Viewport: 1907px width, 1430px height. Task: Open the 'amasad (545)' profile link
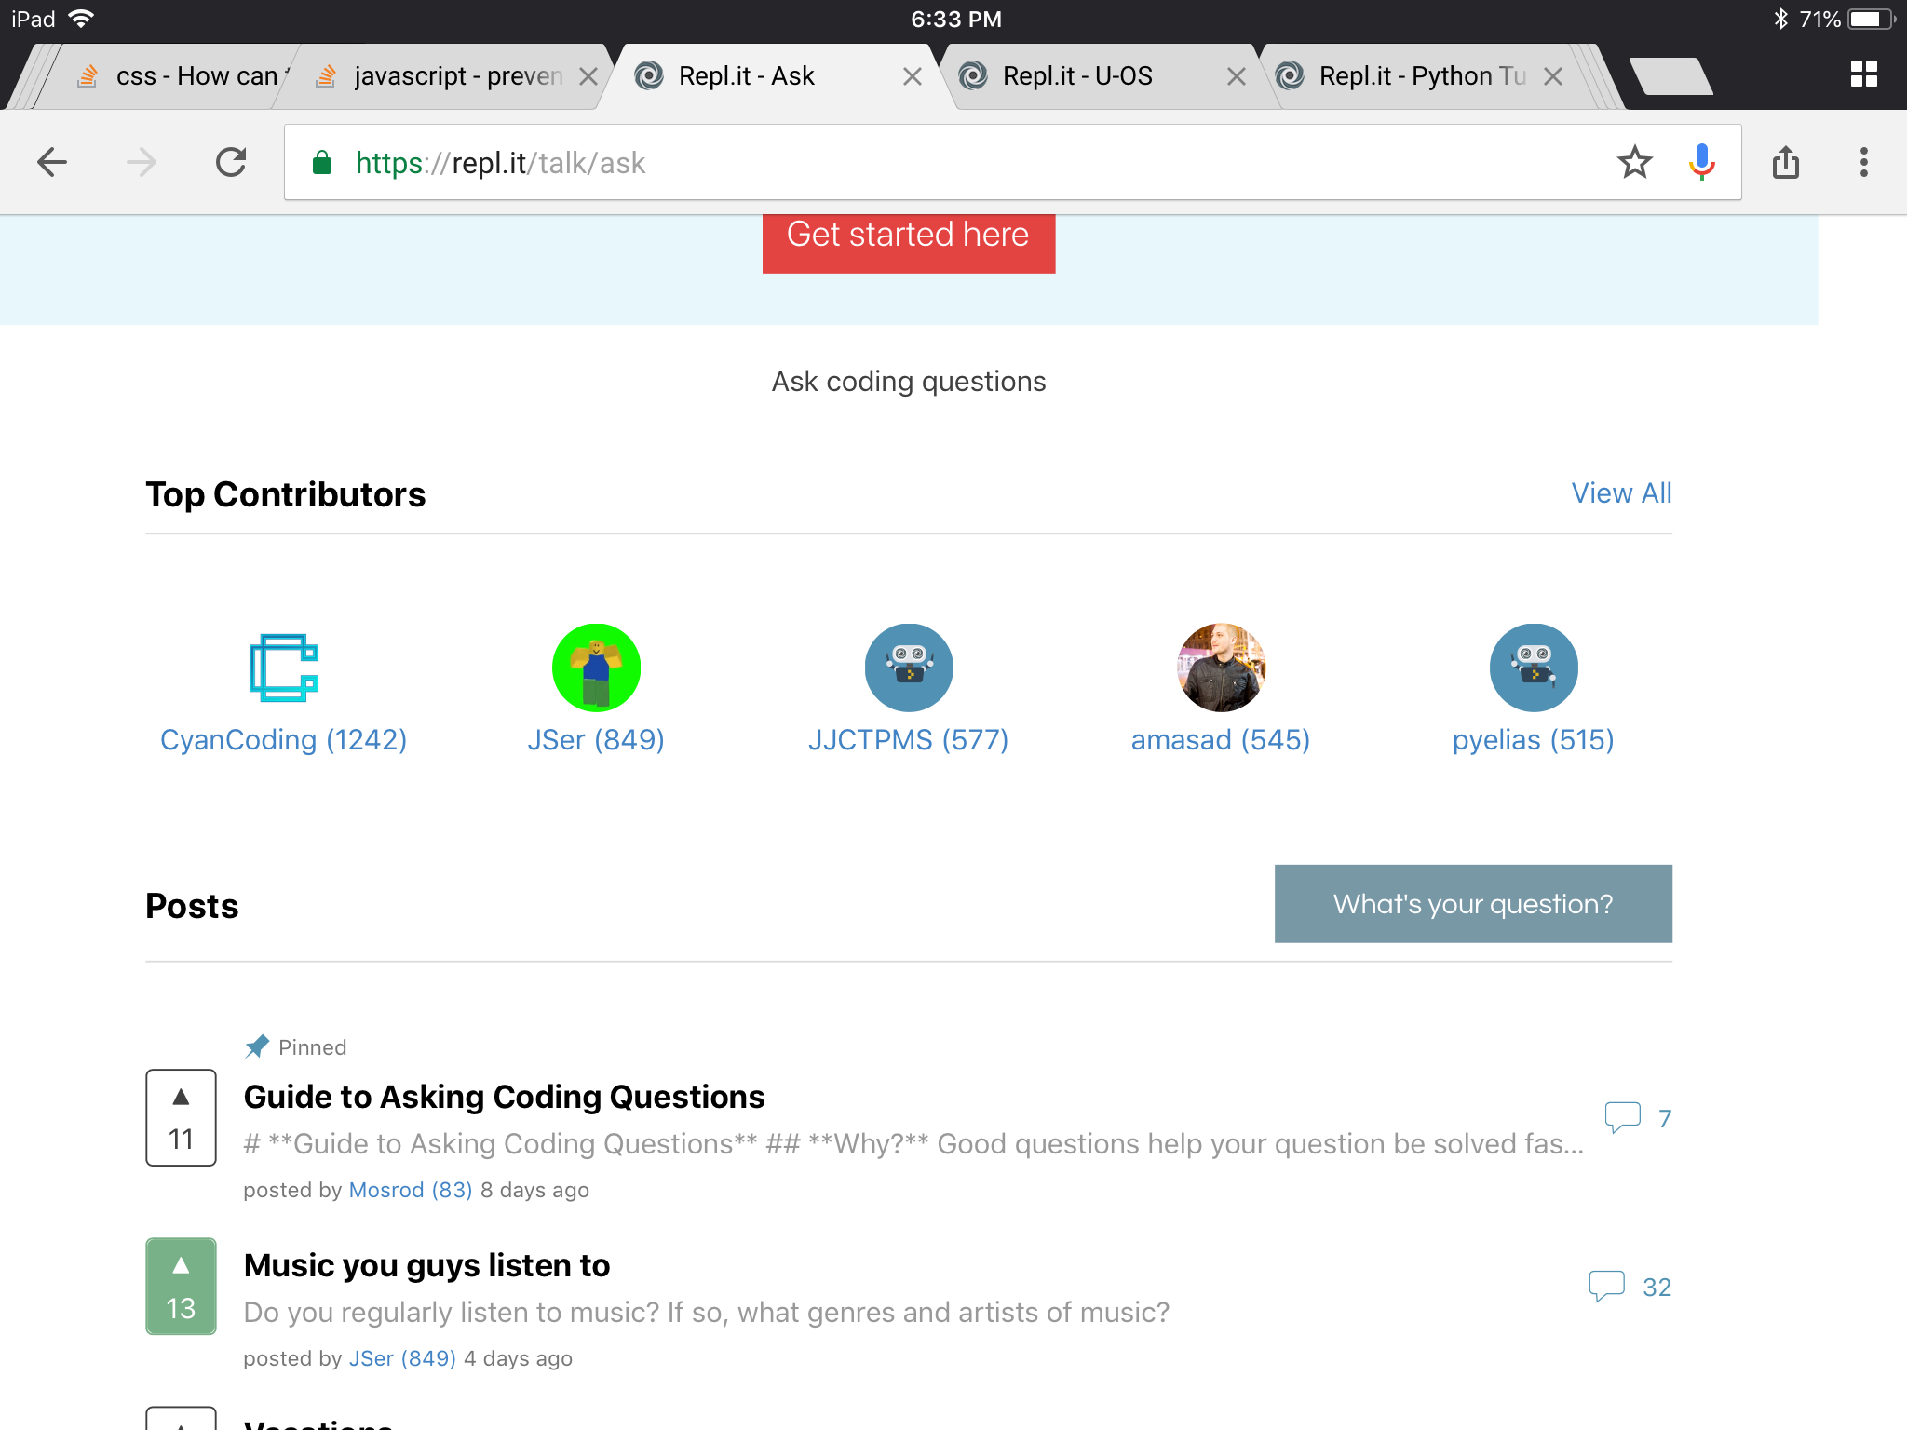pyautogui.click(x=1221, y=739)
